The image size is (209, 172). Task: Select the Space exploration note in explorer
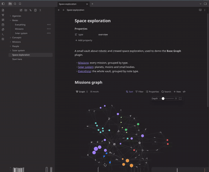tap(31, 55)
